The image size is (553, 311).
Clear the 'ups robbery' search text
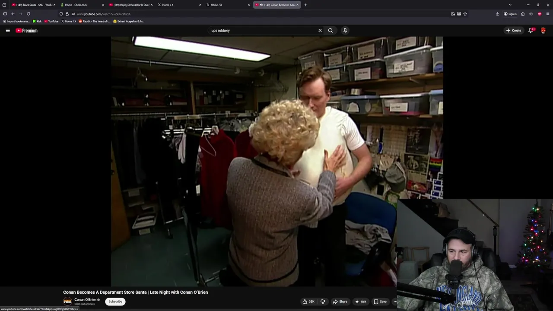[x=320, y=31]
